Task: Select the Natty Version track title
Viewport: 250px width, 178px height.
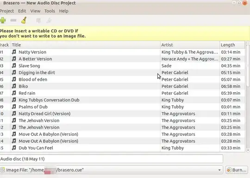Action: tap(32, 52)
